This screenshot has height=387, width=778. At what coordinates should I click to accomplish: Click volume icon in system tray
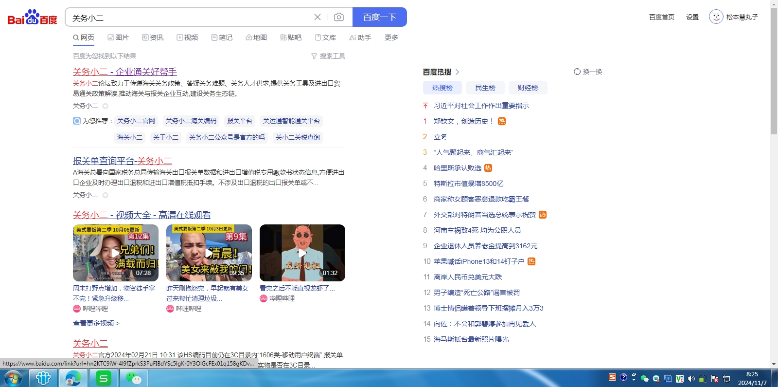pos(691,379)
